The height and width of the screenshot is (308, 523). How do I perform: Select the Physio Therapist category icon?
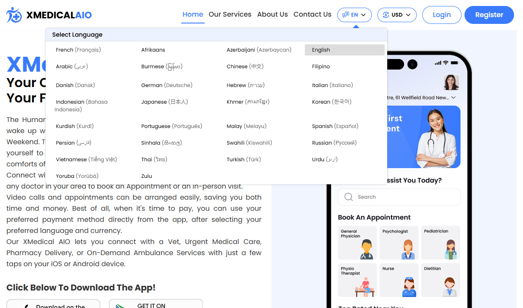click(364, 287)
